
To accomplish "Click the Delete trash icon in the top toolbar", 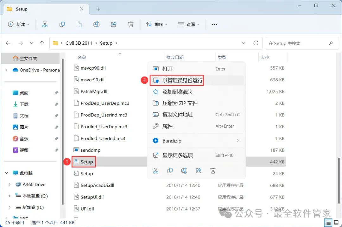I will click(131, 24).
